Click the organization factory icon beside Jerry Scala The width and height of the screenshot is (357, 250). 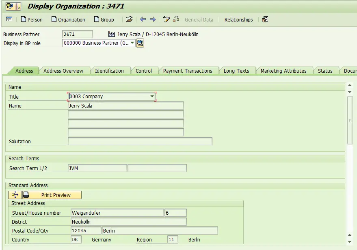point(112,34)
